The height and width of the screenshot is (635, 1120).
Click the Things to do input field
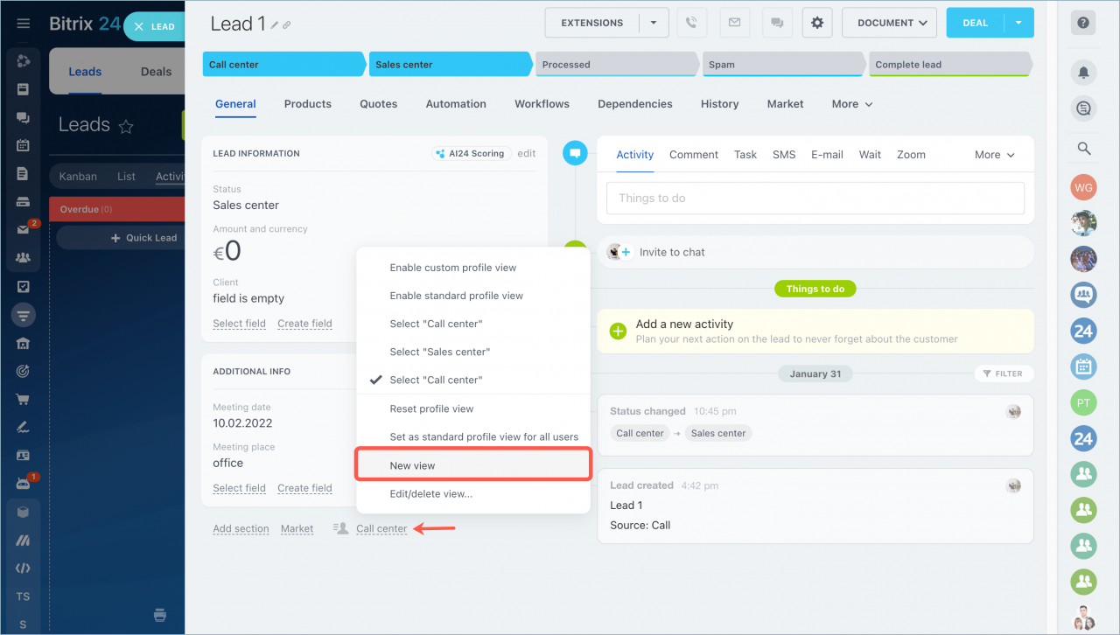[x=815, y=199]
